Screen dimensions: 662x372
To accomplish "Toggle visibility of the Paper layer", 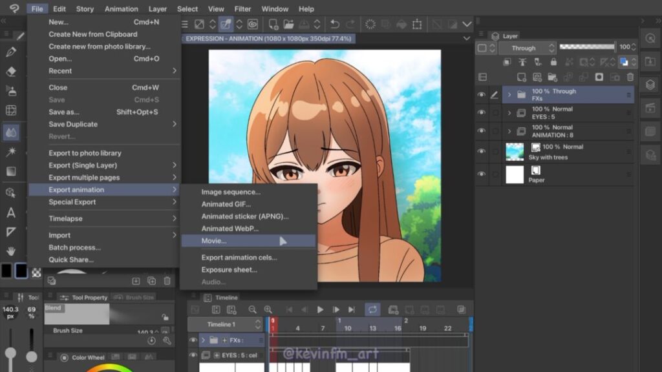I will (x=481, y=174).
